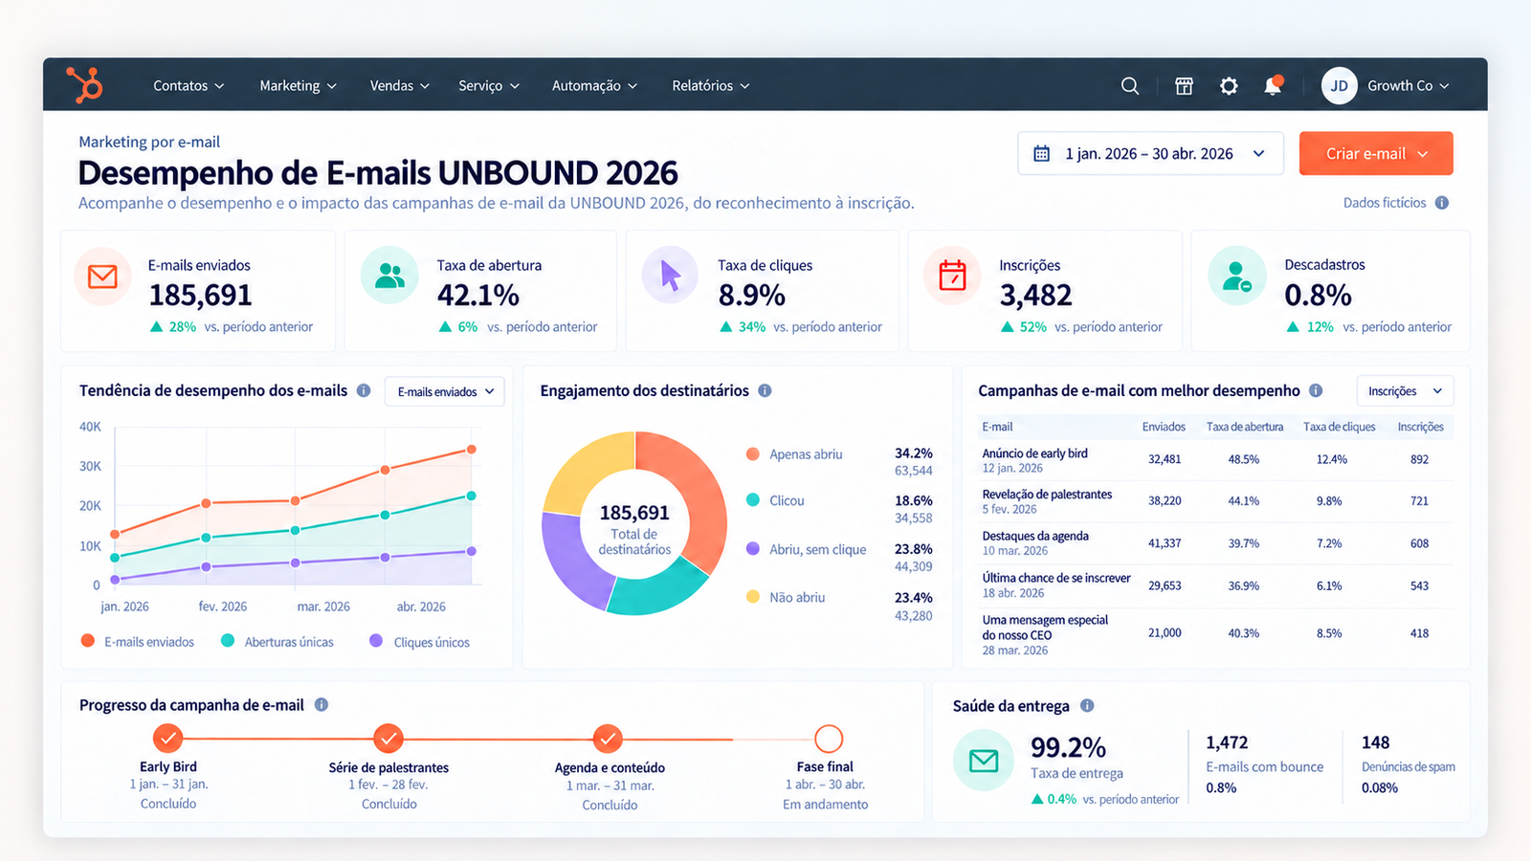
Task: Click info icon beside Saúde da entrega
Action: click(x=1087, y=705)
